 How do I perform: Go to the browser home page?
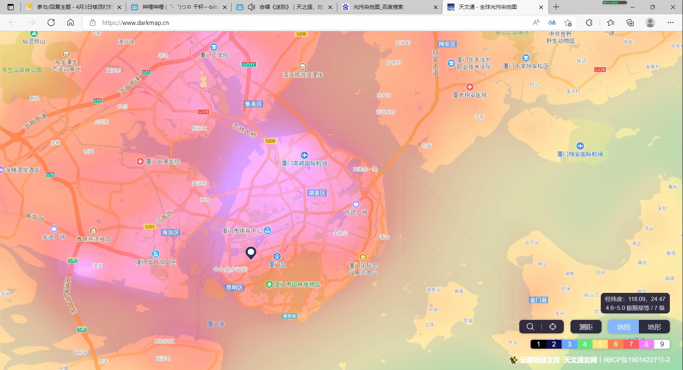click(70, 22)
